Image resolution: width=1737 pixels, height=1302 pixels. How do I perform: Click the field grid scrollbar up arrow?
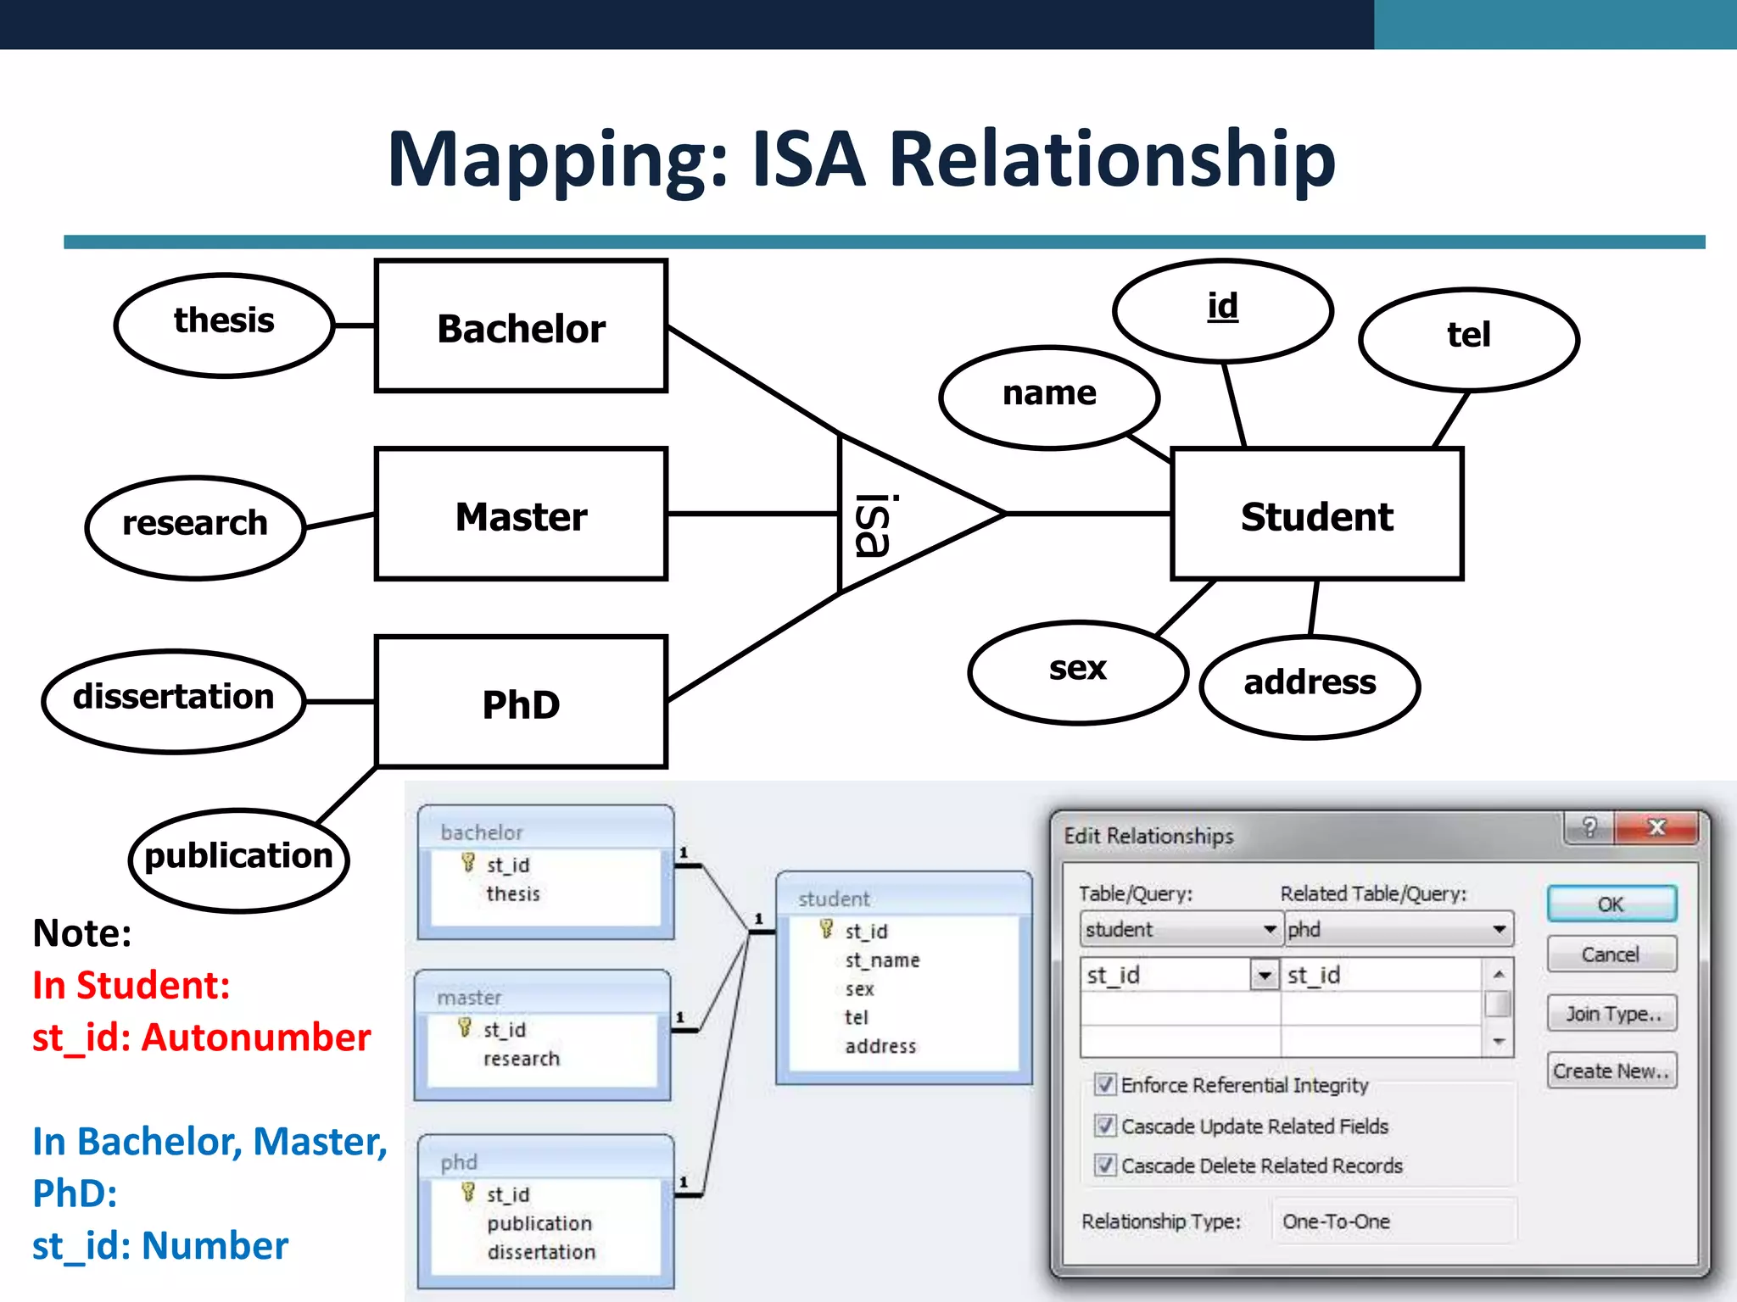tap(1499, 974)
